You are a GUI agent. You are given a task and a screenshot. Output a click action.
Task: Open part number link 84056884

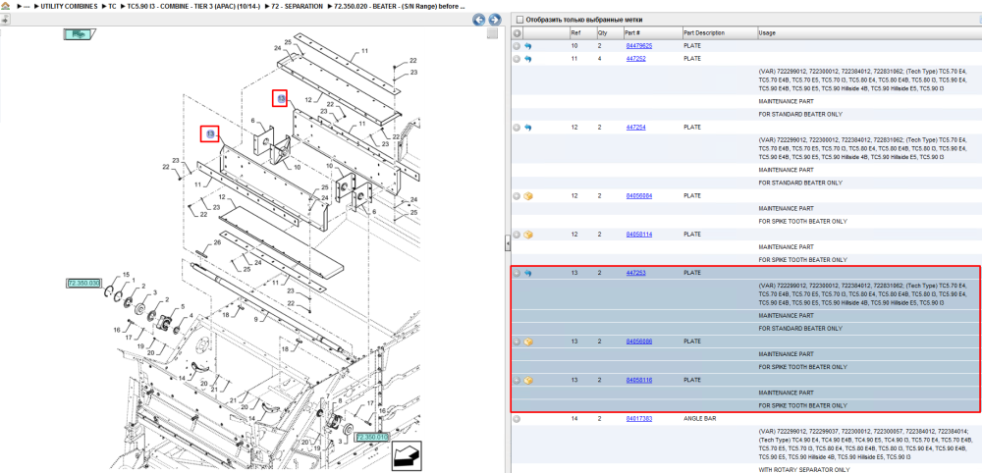pyautogui.click(x=639, y=196)
